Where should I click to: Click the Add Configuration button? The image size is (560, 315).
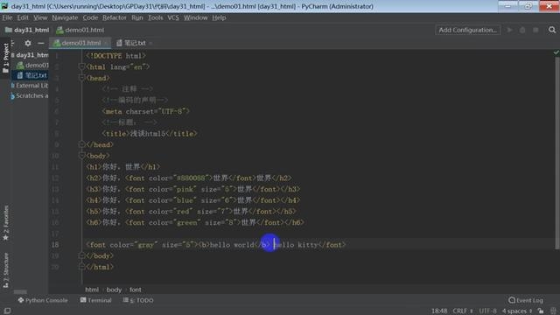click(467, 30)
